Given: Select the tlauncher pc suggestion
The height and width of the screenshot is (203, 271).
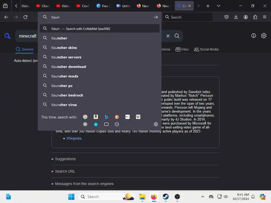Looking at the screenshot, I should tap(100, 86).
